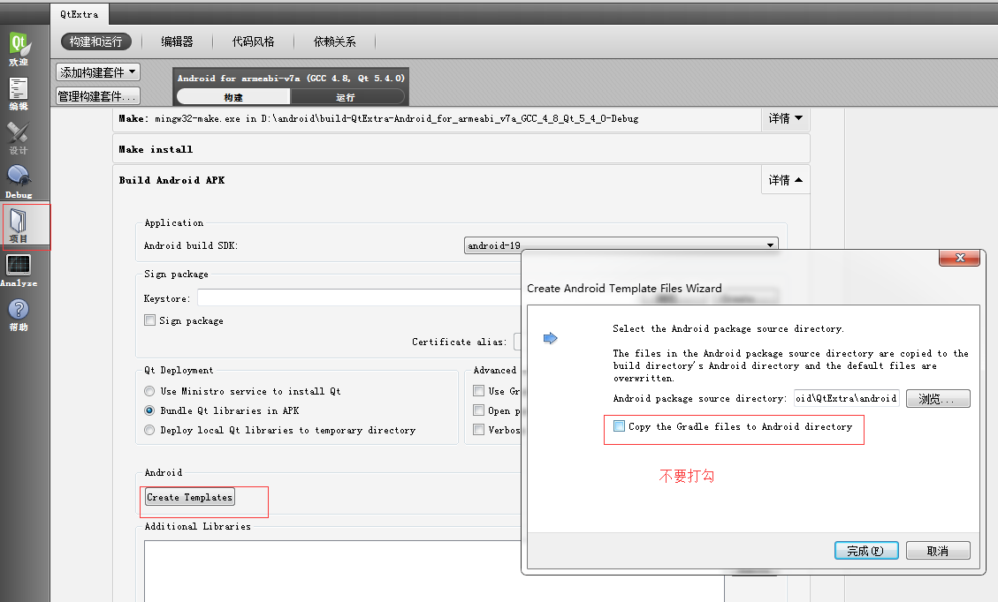Select the 构建 kit sub-tab
Image resolution: width=998 pixels, height=602 pixels.
[x=233, y=97]
